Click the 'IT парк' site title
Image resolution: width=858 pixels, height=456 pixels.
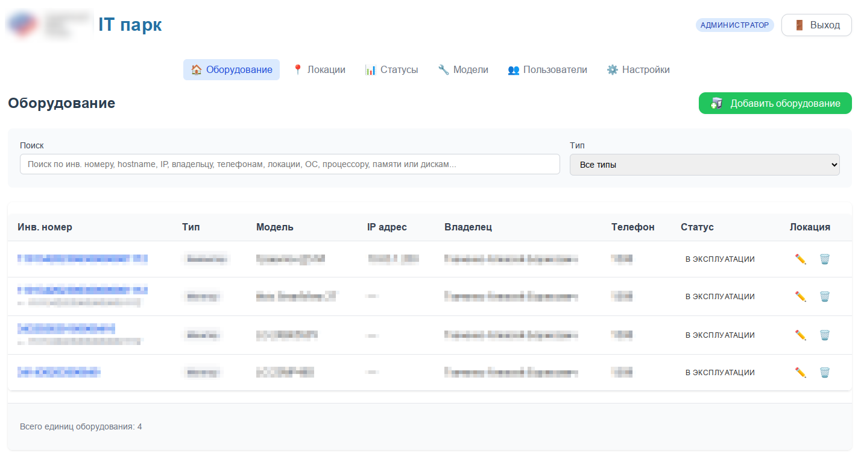(130, 25)
